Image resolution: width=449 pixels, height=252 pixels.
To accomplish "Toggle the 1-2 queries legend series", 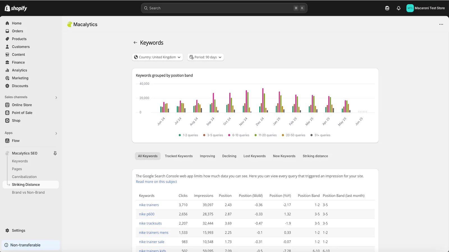I will (x=188, y=135).
